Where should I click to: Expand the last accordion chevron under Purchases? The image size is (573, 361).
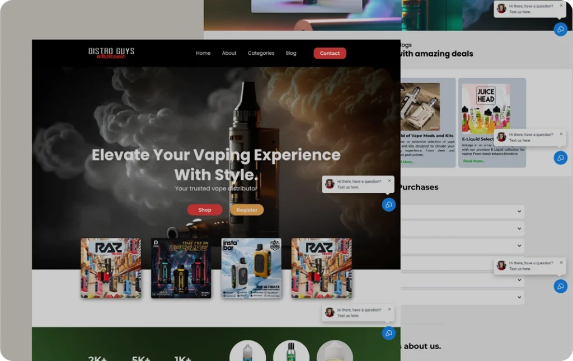(519, 297)
